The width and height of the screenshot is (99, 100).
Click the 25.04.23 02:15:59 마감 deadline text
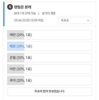(29, 20)
